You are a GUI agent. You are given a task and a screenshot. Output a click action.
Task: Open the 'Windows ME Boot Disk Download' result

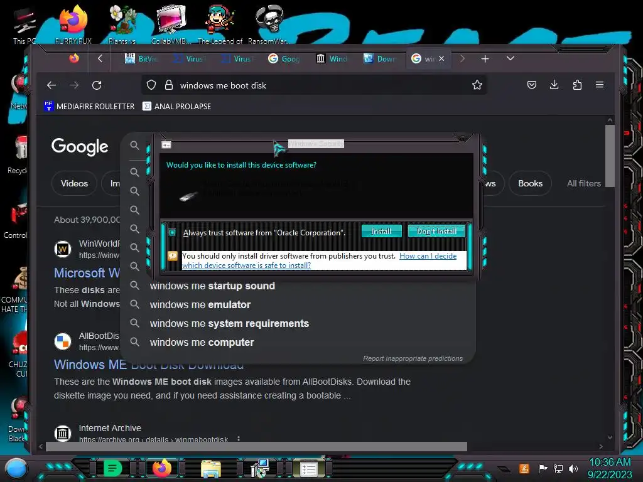coord(149,365)
